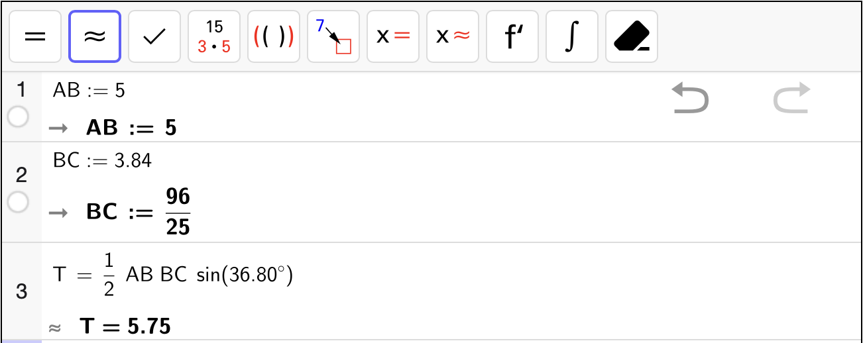Select row number 3 header
Image resolution: width=863 pixels, height=343 pixels.
(x=21, y=291)
